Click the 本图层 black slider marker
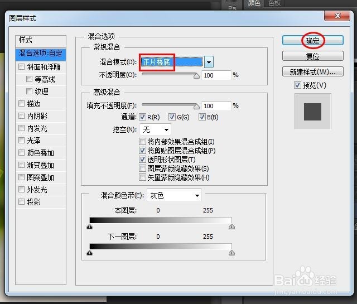This screenshot has width=357, height=304. [x=89, y=226]
